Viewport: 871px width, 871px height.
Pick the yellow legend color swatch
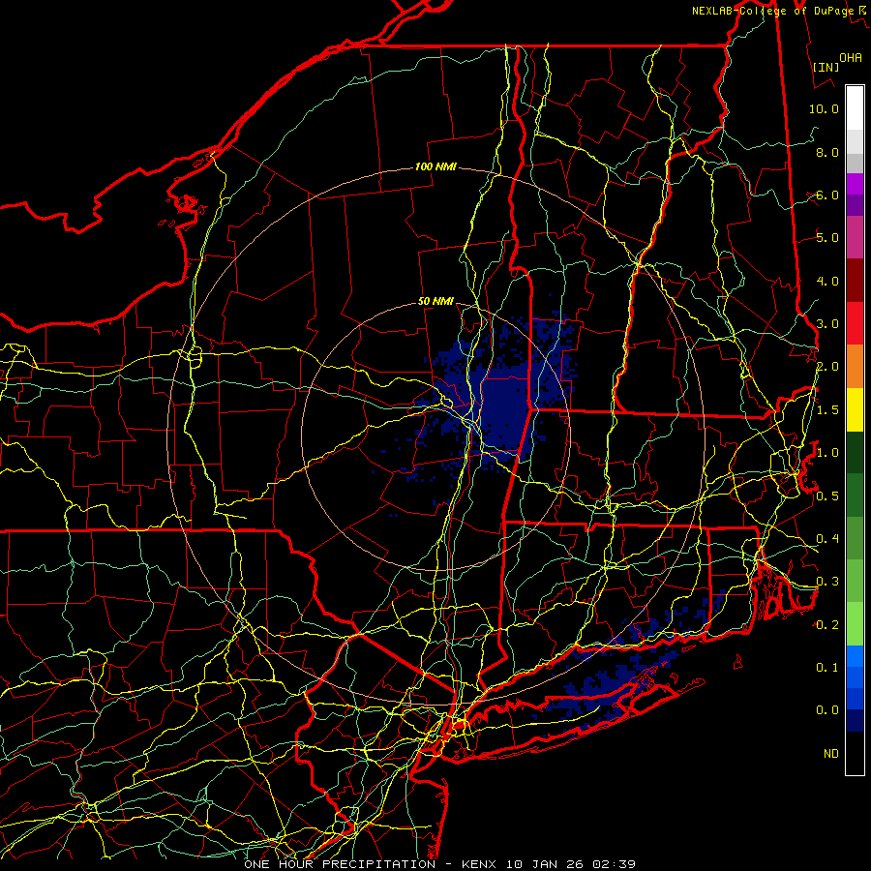tap(855, 409)
